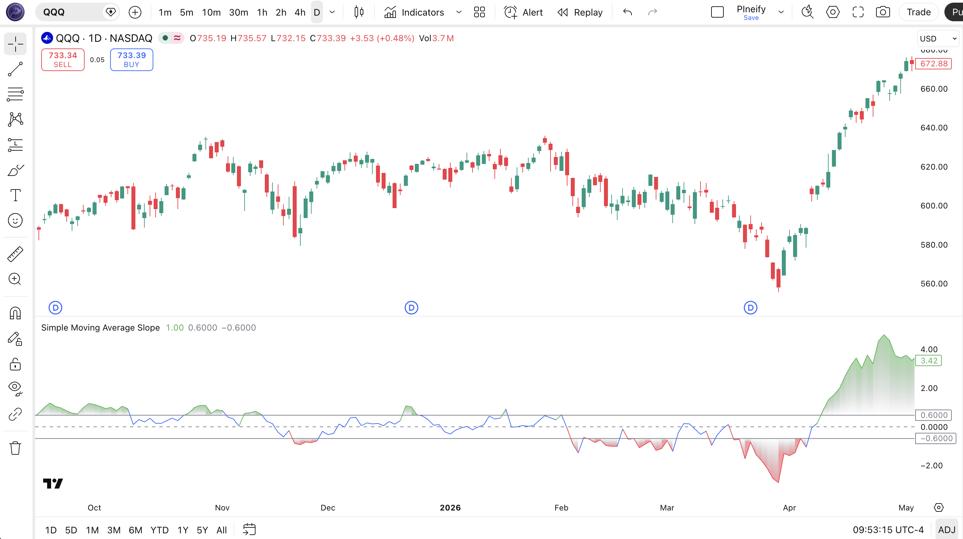Open the Fibonacci retracement tools
Image resolution: width=963 pixels, height=539 pixels.
pyautogui.click(x=15, y=94)
